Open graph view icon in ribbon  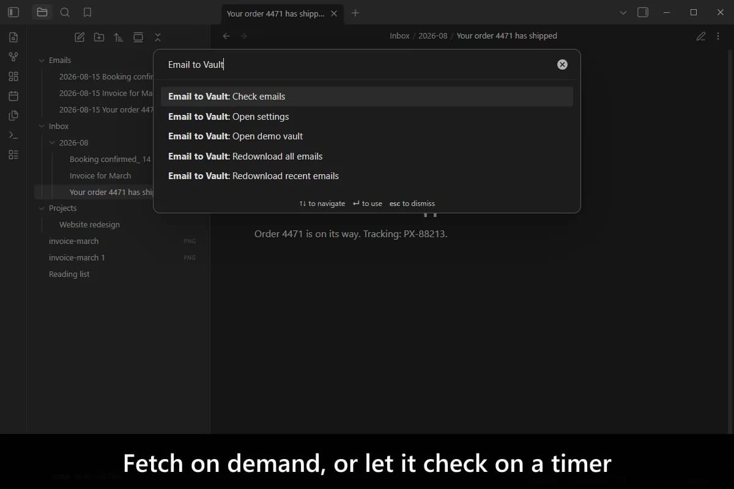tap(13, 57)
